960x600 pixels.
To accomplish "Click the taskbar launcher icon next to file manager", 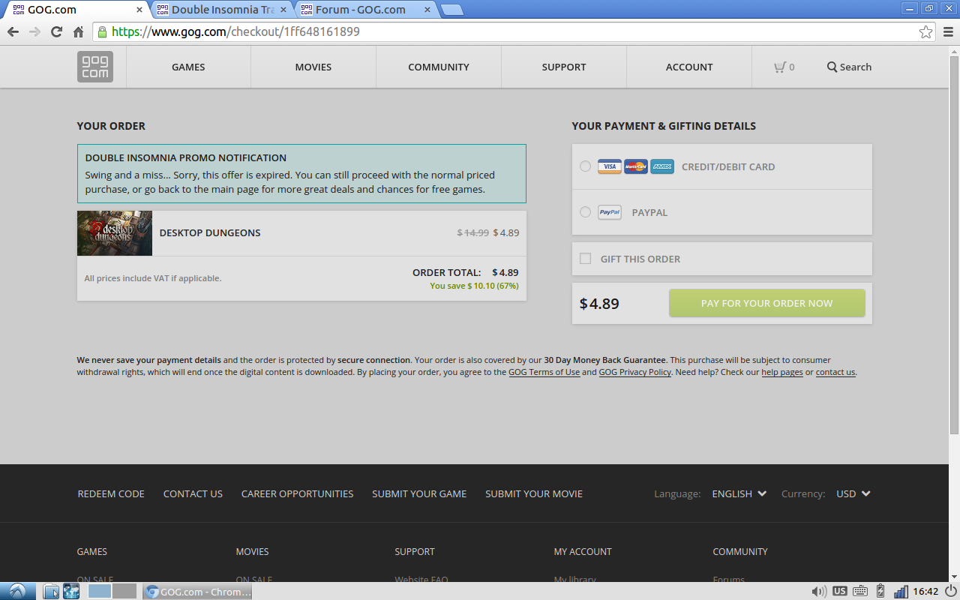I will coord(71,592).
